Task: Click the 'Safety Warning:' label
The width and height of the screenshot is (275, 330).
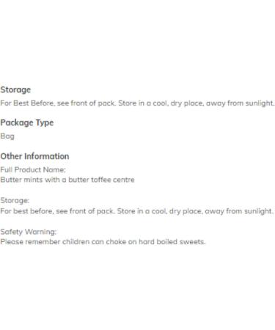Action: pos(29,232)
